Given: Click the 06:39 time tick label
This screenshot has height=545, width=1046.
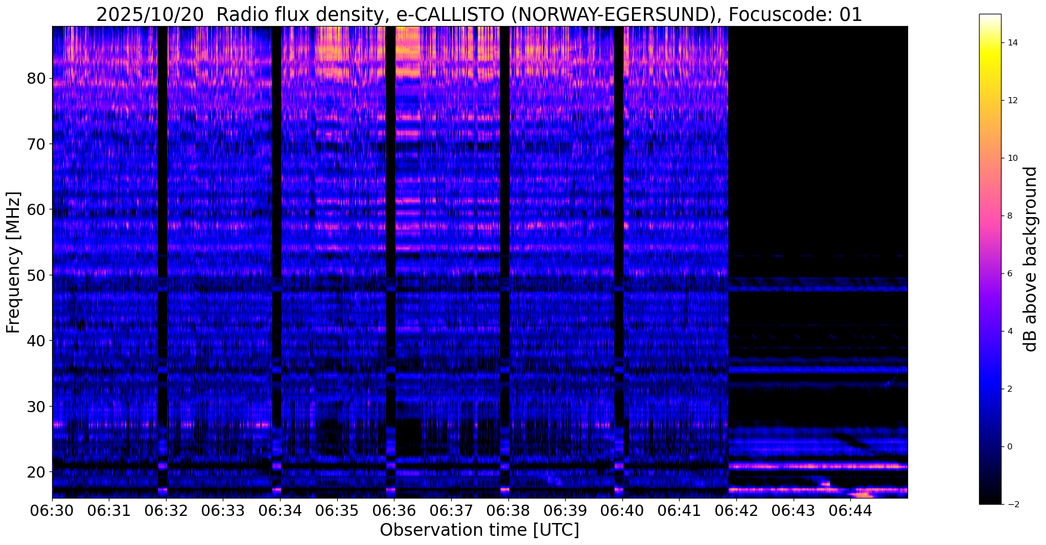Looking at the screenshot, I should [x=565, y=510].
